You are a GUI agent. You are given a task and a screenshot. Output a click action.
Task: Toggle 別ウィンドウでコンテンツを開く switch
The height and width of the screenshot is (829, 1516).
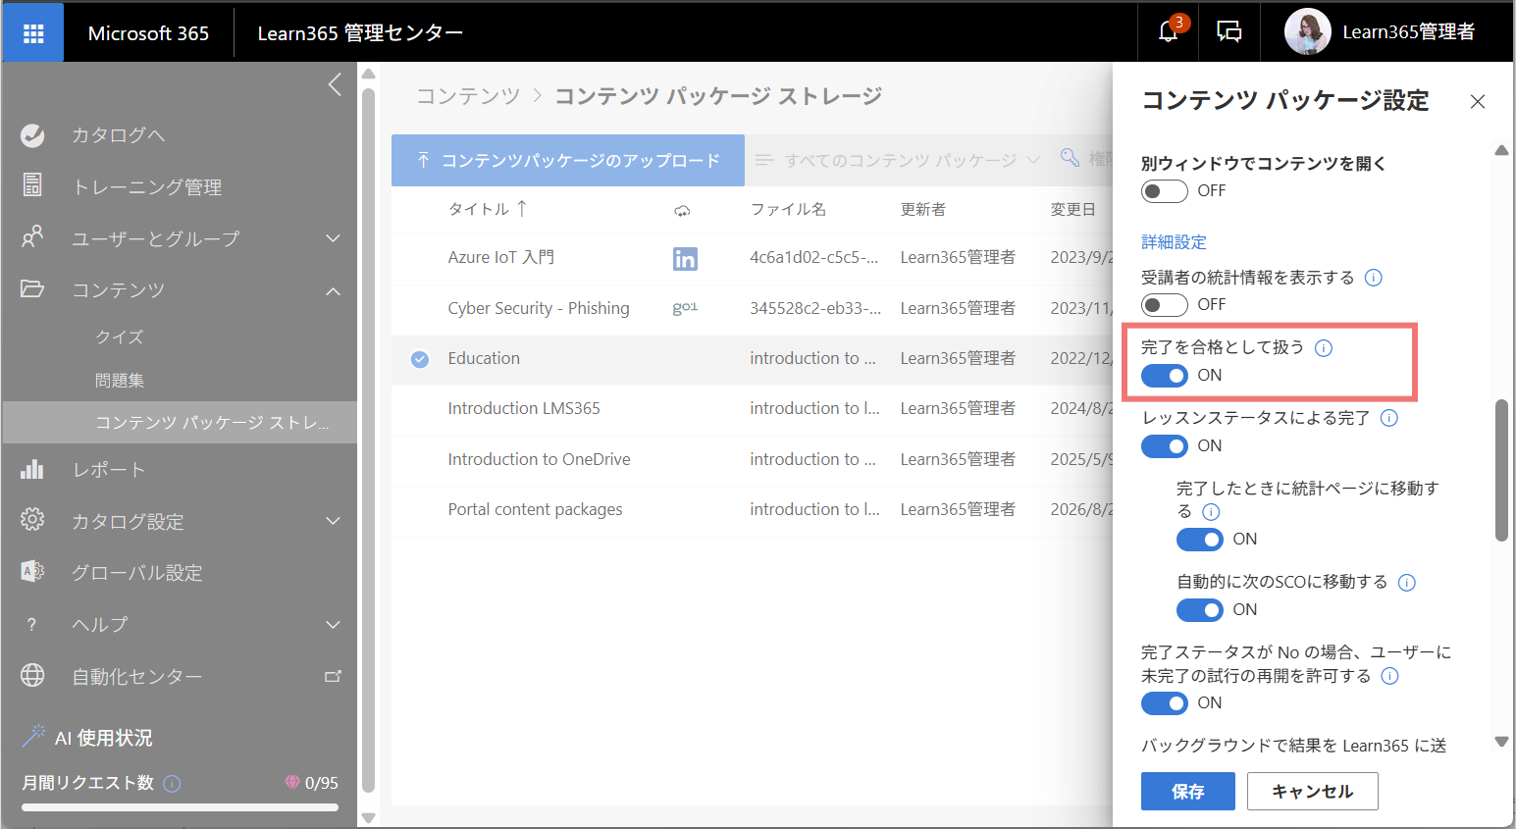[1165, 191]
